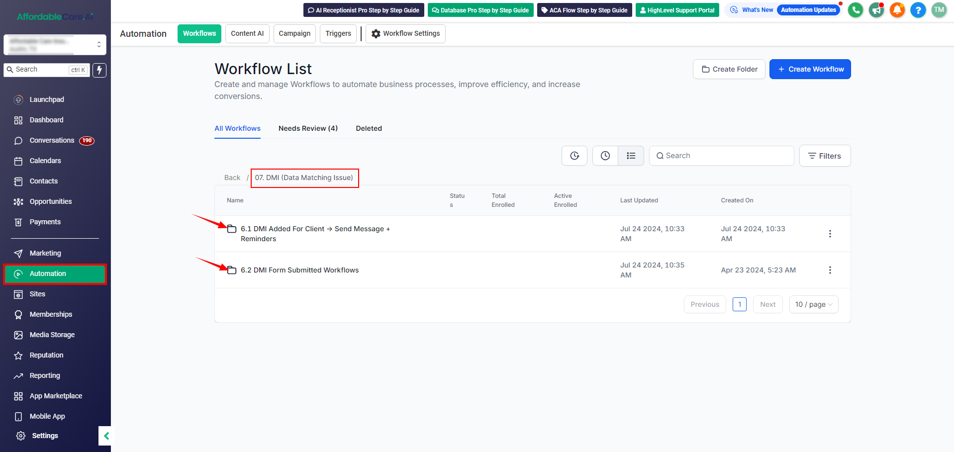
Task: Open the orange notifications bell
Action: tap(897, 10)
